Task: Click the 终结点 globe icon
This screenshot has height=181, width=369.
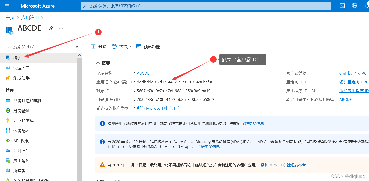Action: (x=114, y=46)
